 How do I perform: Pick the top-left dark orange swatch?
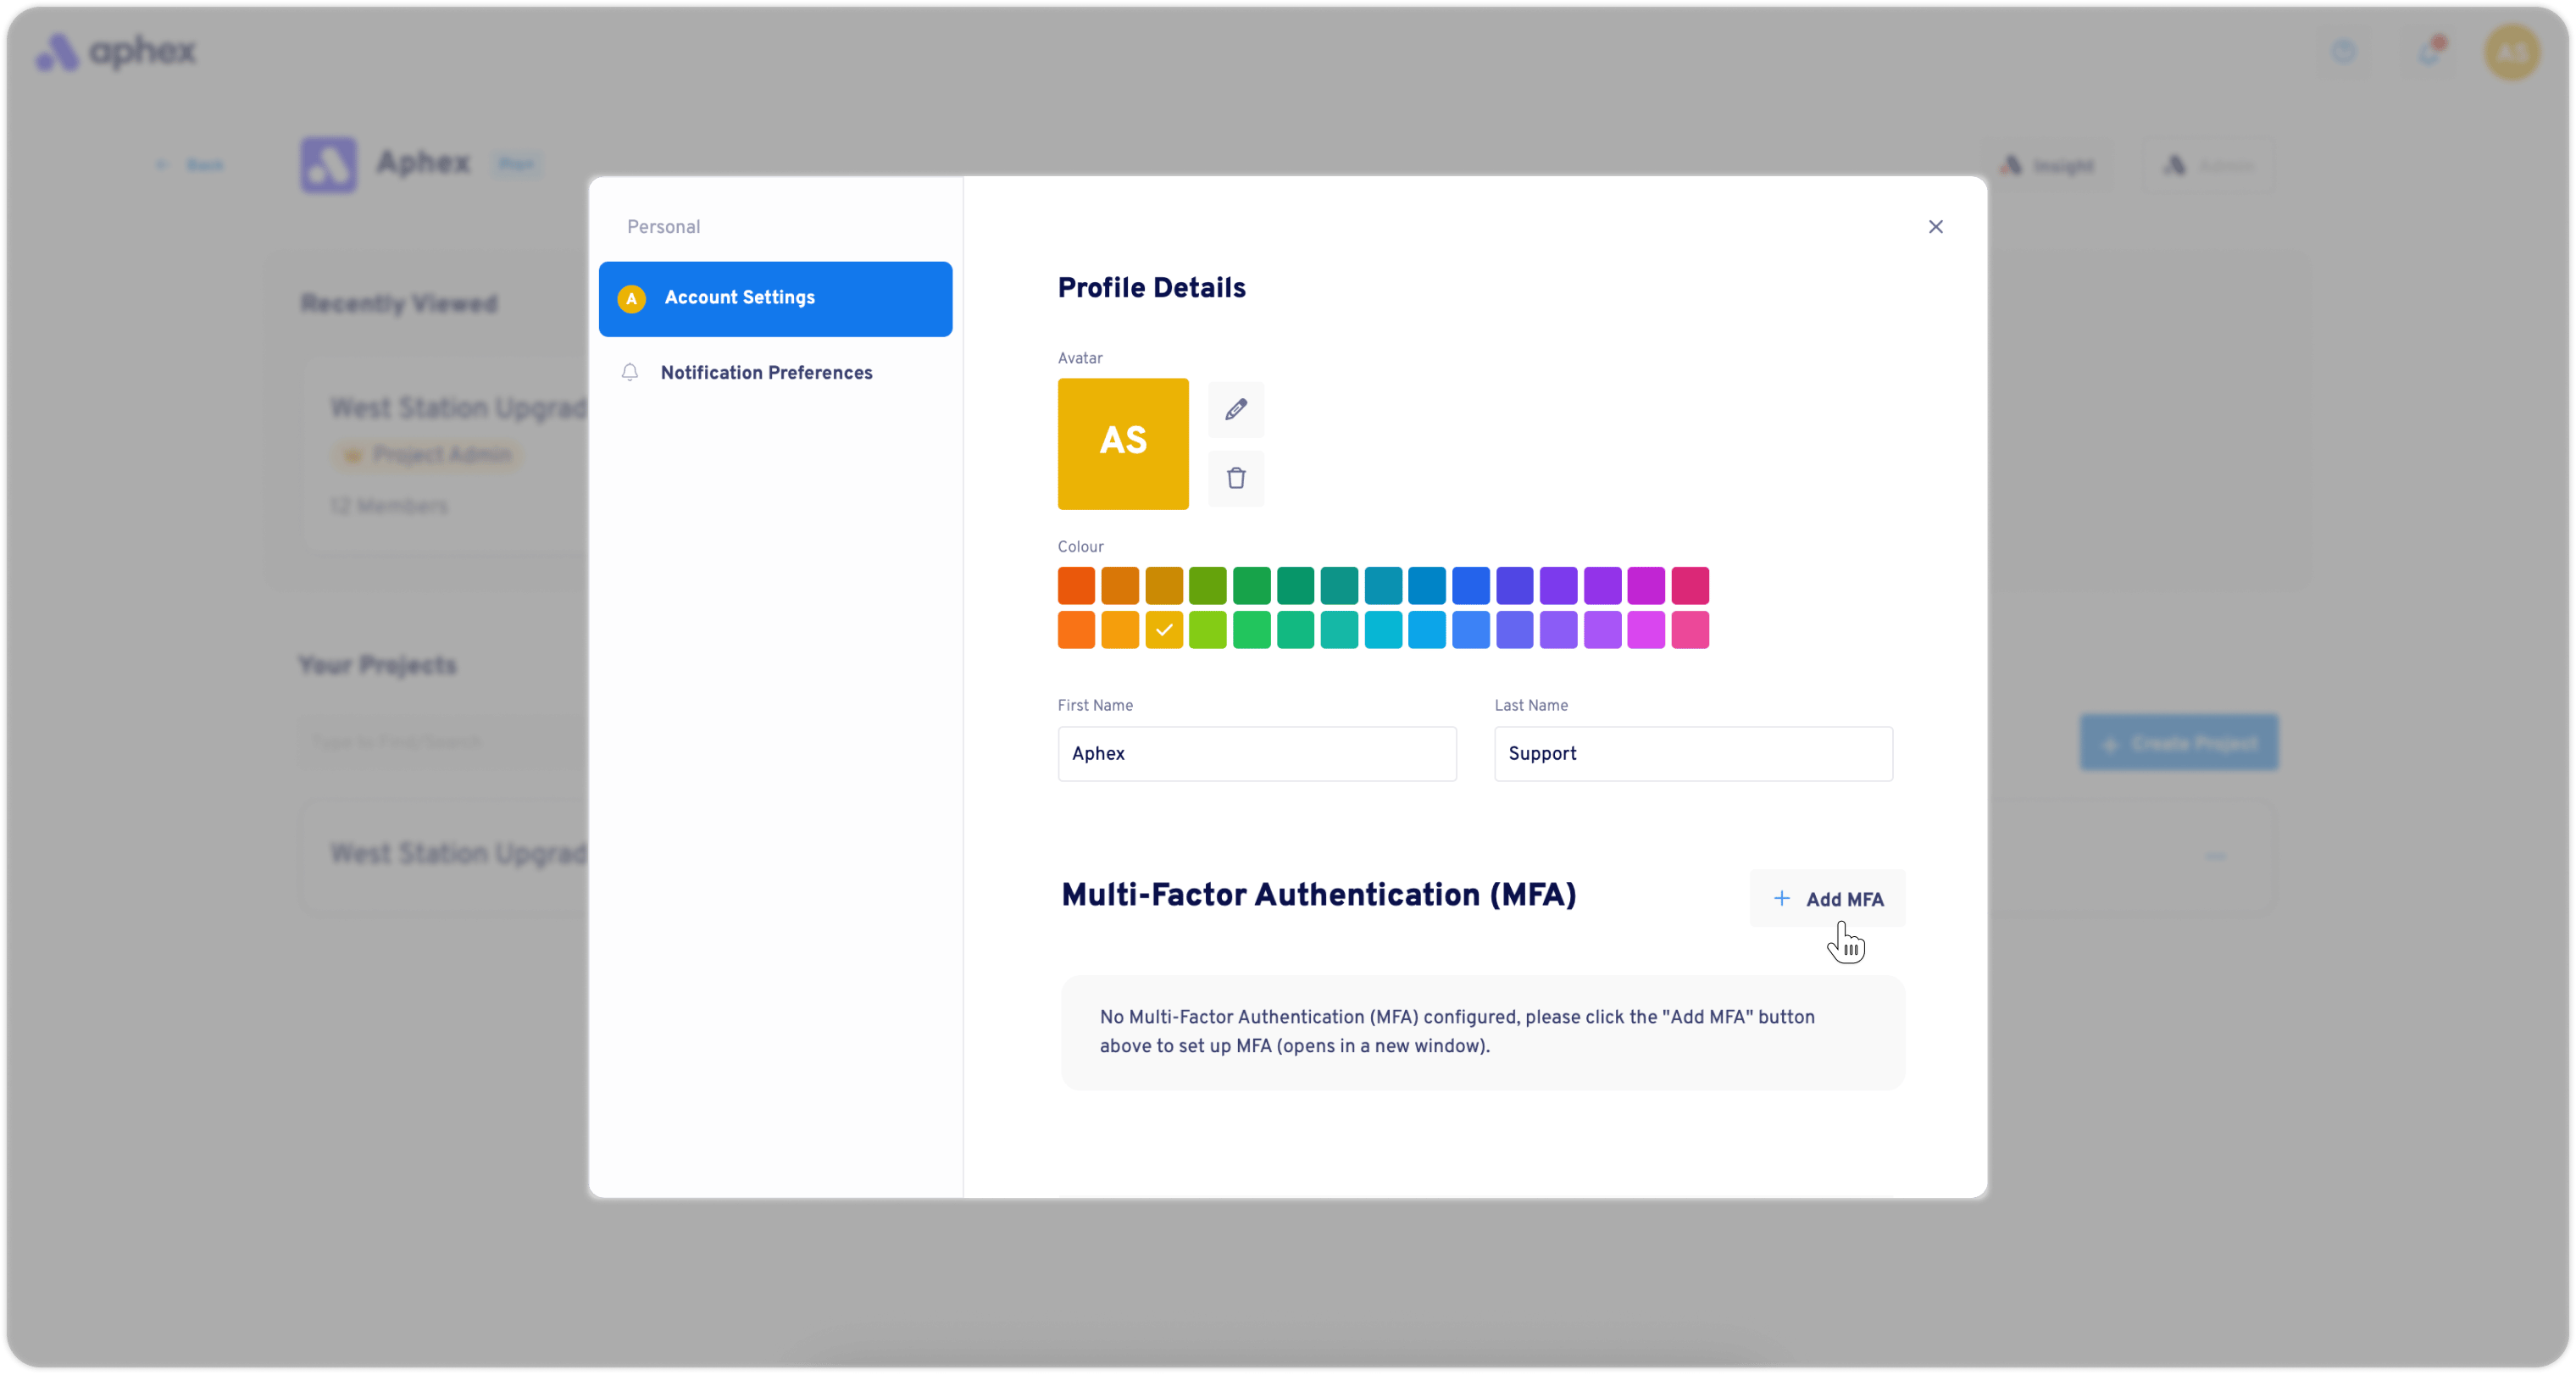coord(1076,585)
